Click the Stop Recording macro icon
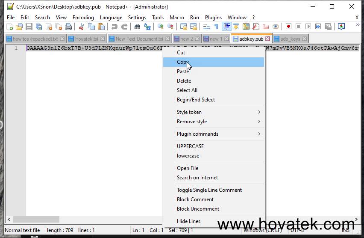This screenshot has height=238, width=364. click(x=298, y=27)
